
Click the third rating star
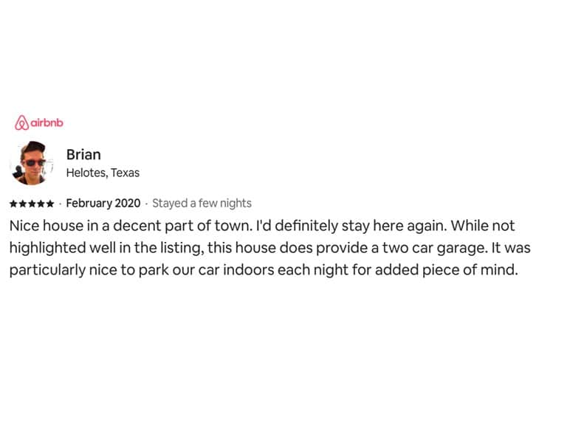[x=32, y=204]
